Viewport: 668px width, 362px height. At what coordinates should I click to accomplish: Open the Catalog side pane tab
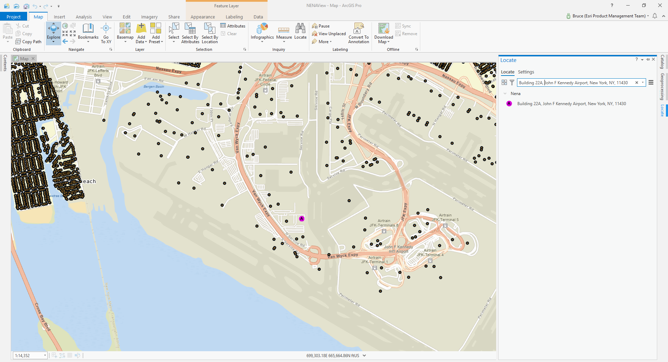click(x=662, y=62)
